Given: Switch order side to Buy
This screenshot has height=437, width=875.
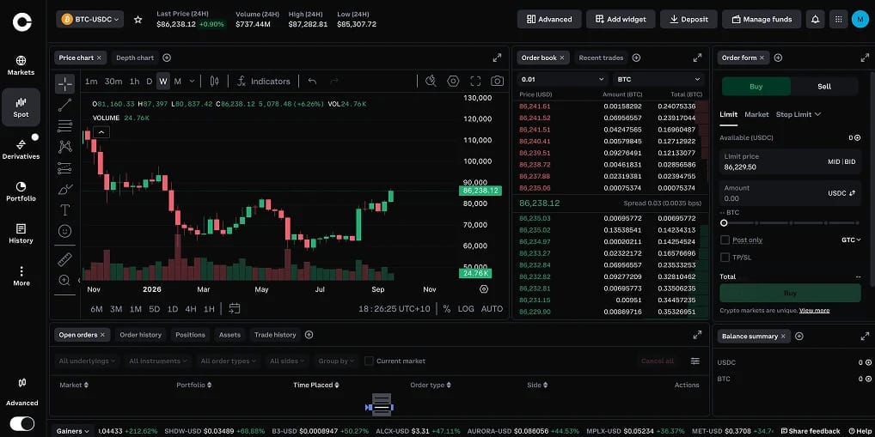Looking at the screenshot, I should (756, 87).
